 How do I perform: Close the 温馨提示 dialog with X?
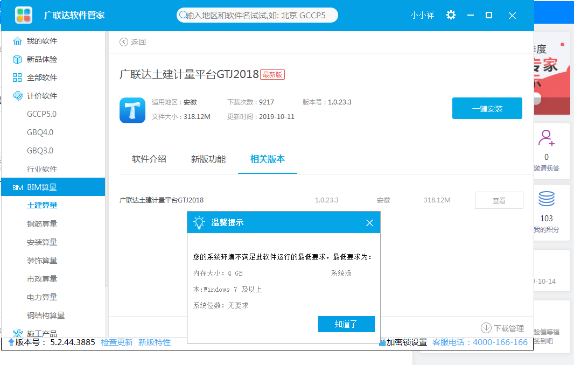(x=370, y=222)
